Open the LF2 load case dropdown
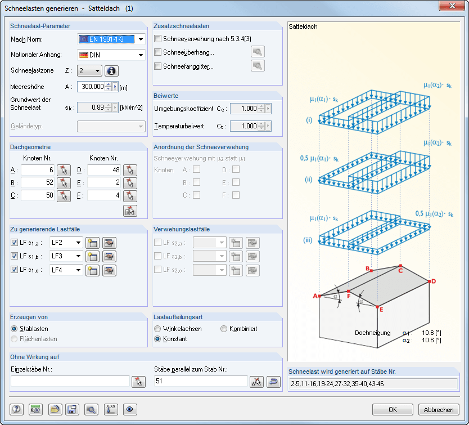 pos(78,243)
